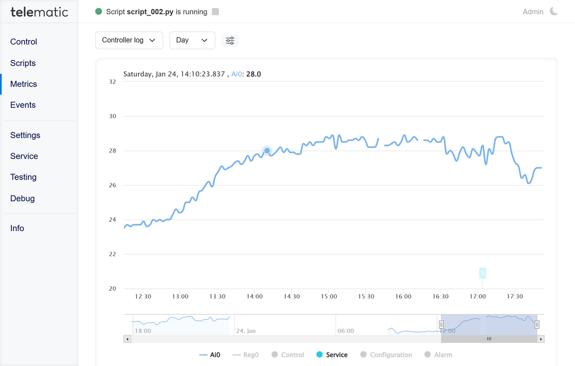Image resolution: width=575 pixels, height=366 pixels.
Task: Open the Settings page link
Action: pyautogui.click(x=25, y=135)
